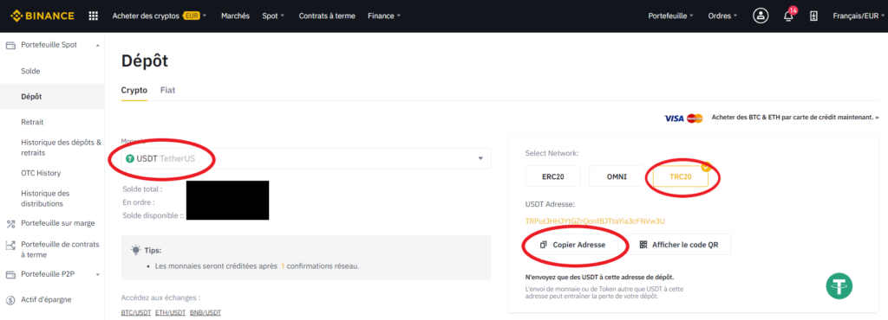This screenshot has height=320, width=888.
Task: Click the USDT deposit address text
Action: point(595,221)
